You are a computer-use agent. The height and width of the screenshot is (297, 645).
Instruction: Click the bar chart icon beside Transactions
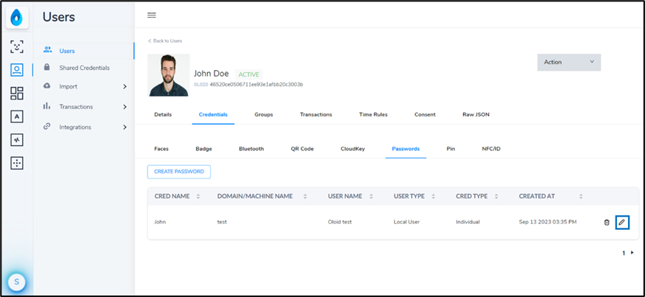[47, 105]
